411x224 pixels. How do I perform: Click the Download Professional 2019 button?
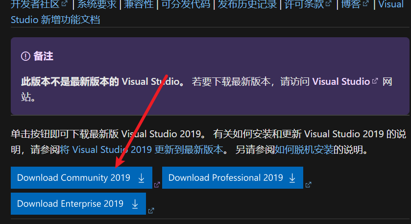(x=233, y=177)
